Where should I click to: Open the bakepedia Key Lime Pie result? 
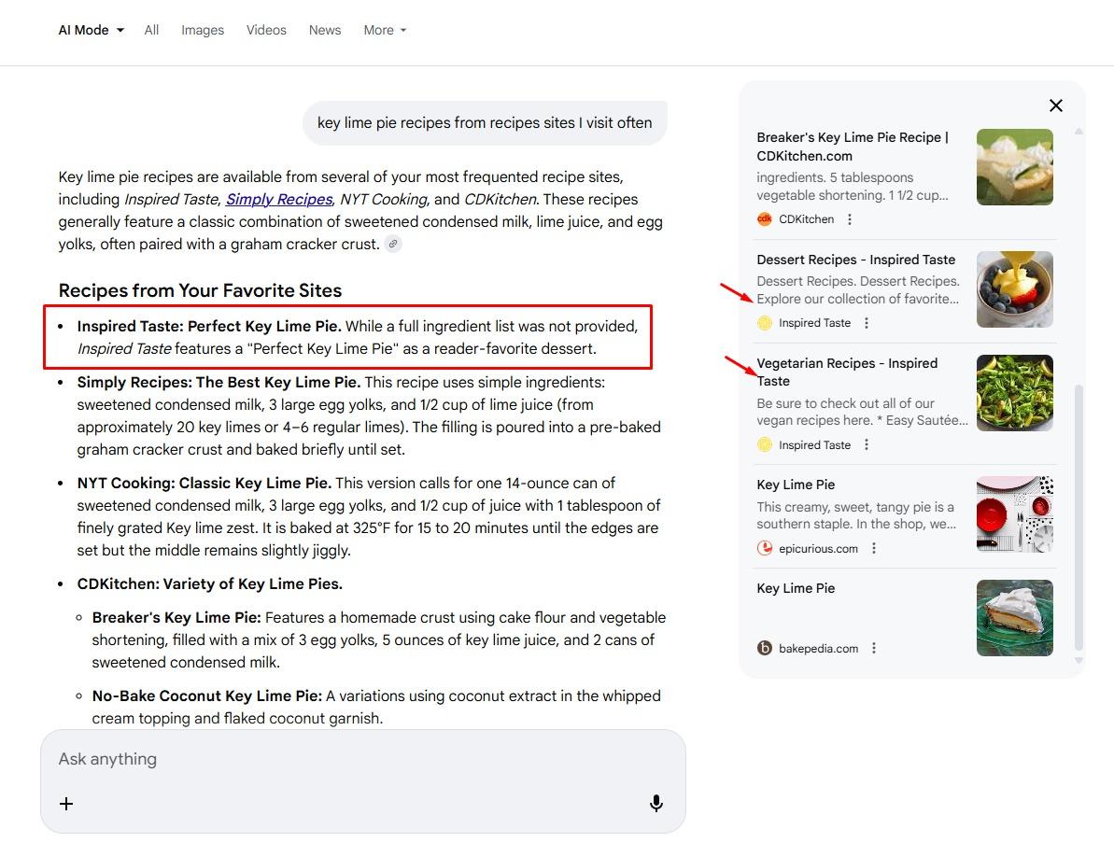[x=796, y=589]
